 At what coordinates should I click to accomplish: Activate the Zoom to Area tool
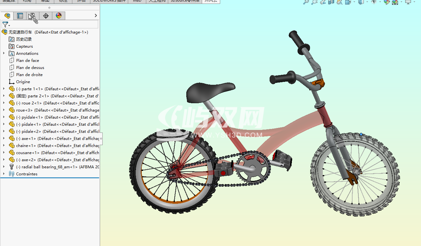(314, 2)
